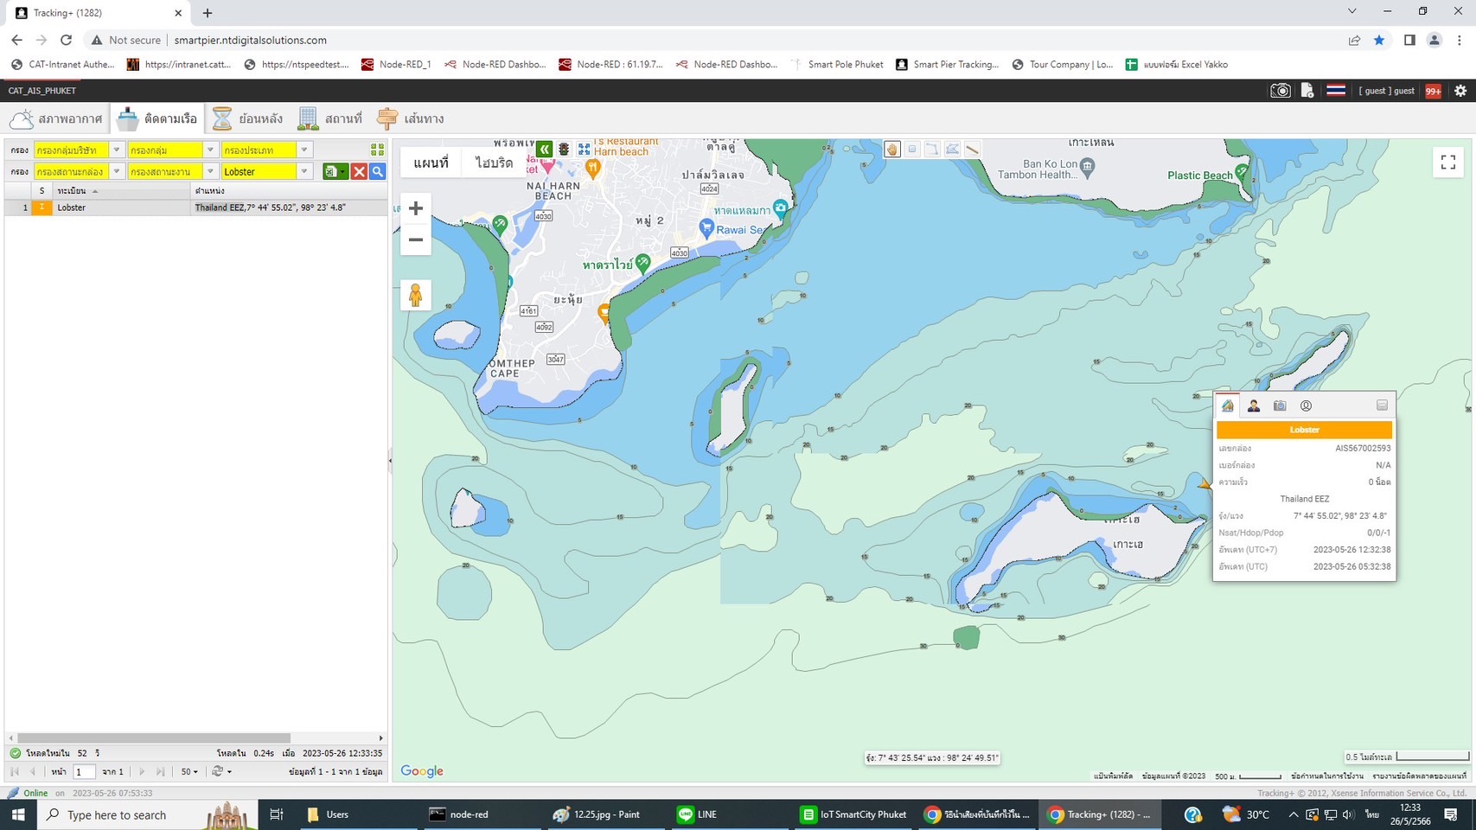
Task: Collapse panel with green double-arrow icon
Action: point(544,150)
